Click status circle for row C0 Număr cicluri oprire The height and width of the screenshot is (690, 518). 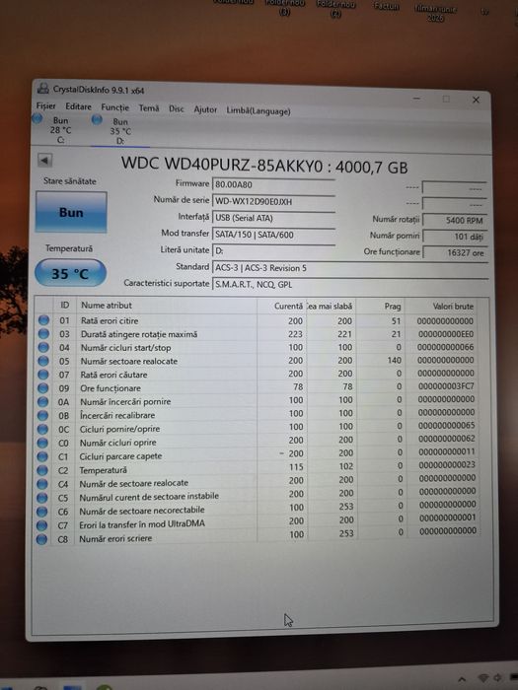42,443
